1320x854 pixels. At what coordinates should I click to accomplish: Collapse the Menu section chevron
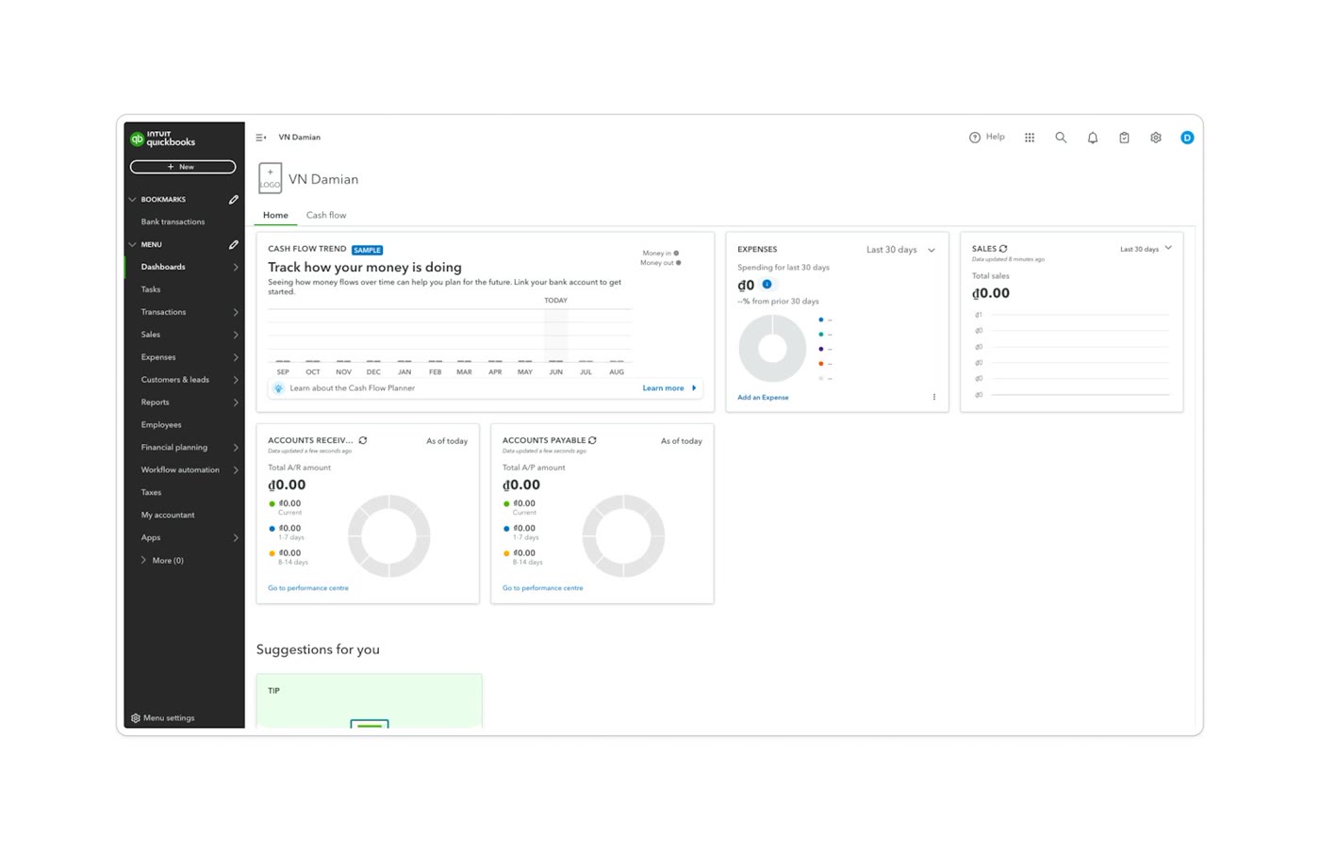[132, 245]
